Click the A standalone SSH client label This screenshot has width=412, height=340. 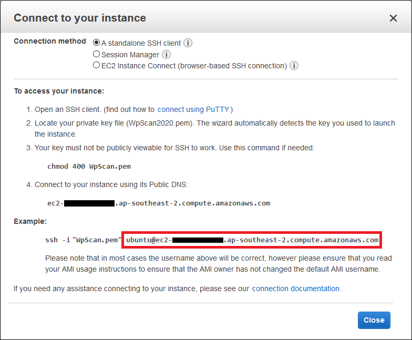(x=141, y=43)
